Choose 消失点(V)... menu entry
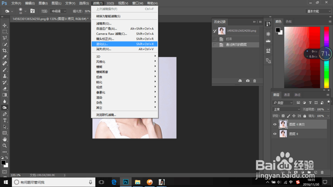This screenshot has width=333, height=187. click(x=125, y=49)
